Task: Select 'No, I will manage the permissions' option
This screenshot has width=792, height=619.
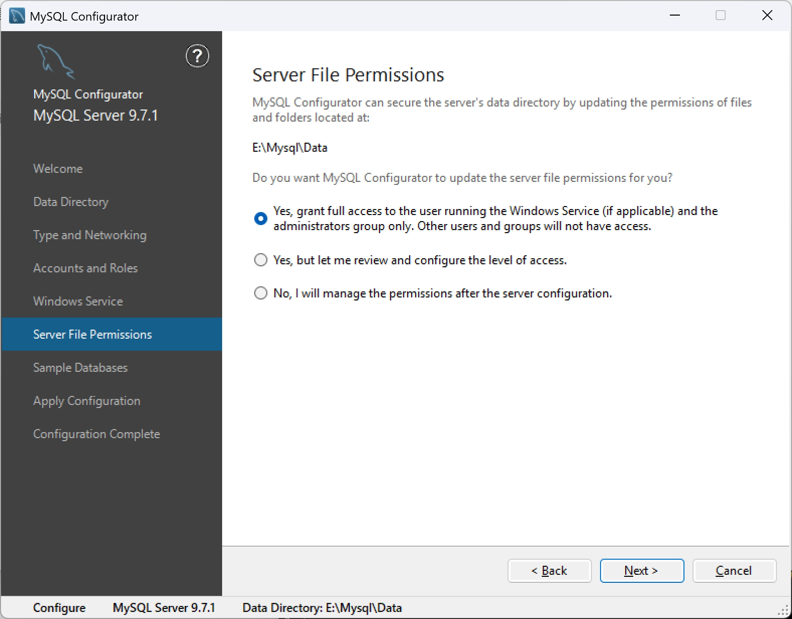Action: click(x=261, y=293)
